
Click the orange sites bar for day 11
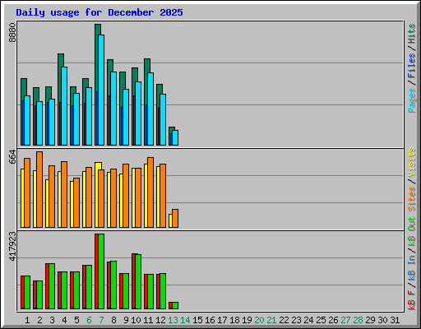pos(150,192)
